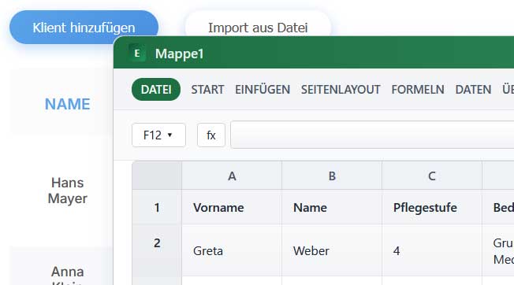Select cell containing Vorname
The width and height of the screenshot is (514, 285).
232,207
